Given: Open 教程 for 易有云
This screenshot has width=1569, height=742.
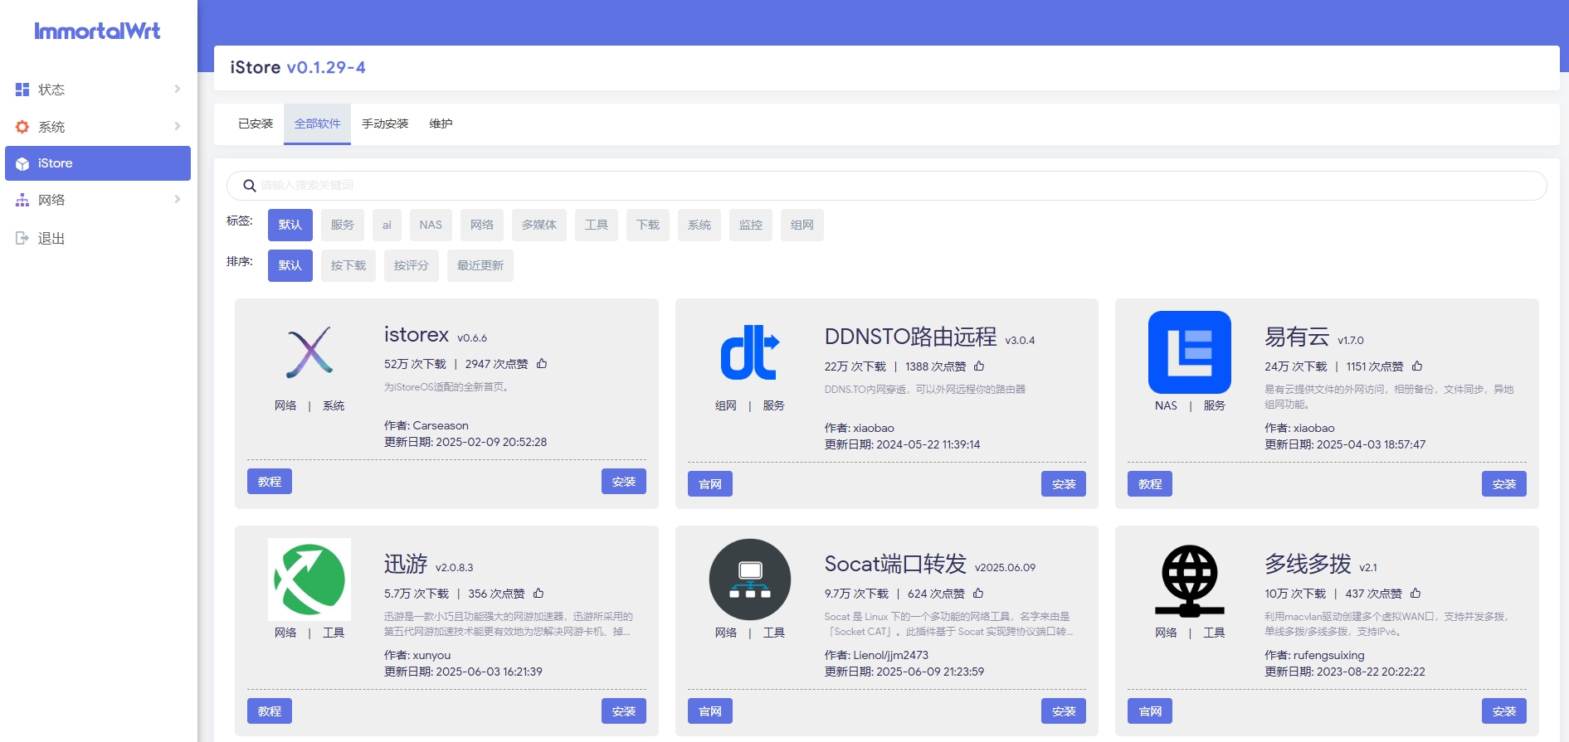Looking at the screenshot, I should (1150, 484).
